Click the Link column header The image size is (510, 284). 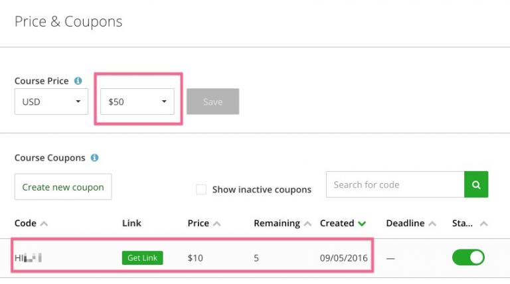point(131,223)
